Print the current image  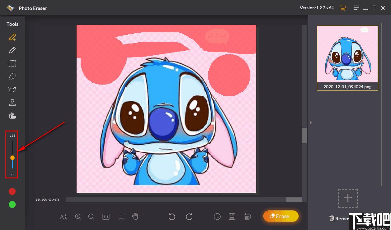[247, 216]
